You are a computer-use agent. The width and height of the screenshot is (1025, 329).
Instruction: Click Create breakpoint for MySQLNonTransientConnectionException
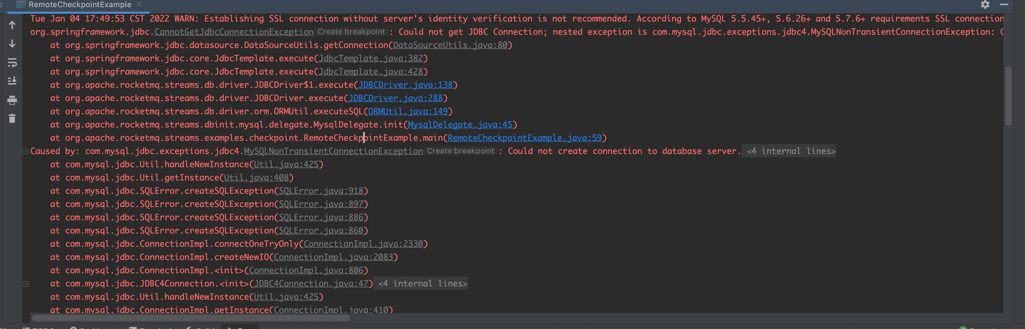click(460, 151)
